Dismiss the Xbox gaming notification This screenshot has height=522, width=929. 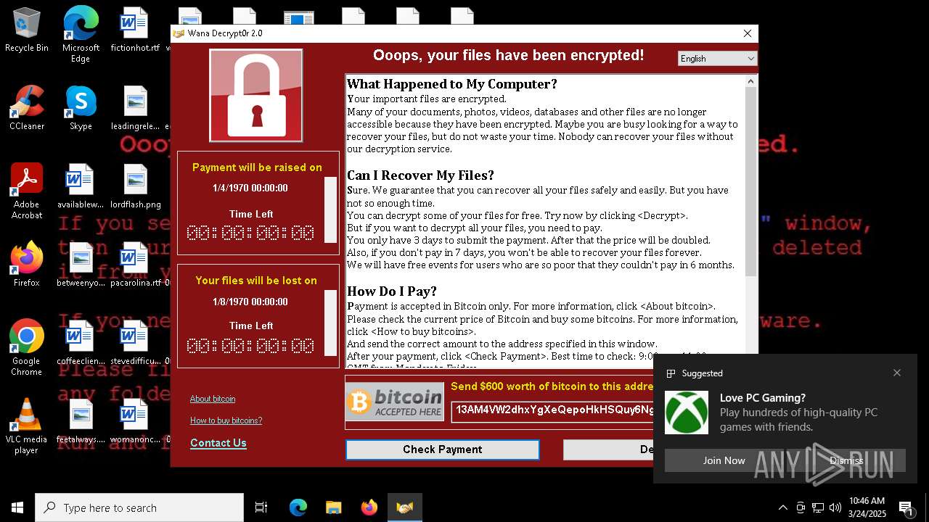tap(846, 460)
